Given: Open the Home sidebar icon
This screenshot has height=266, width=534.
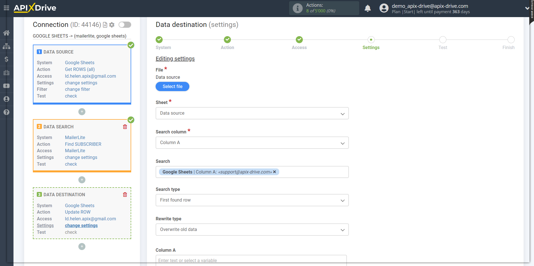Looking at the screenshot, I should pyautogui.click(x=6, y=33).
